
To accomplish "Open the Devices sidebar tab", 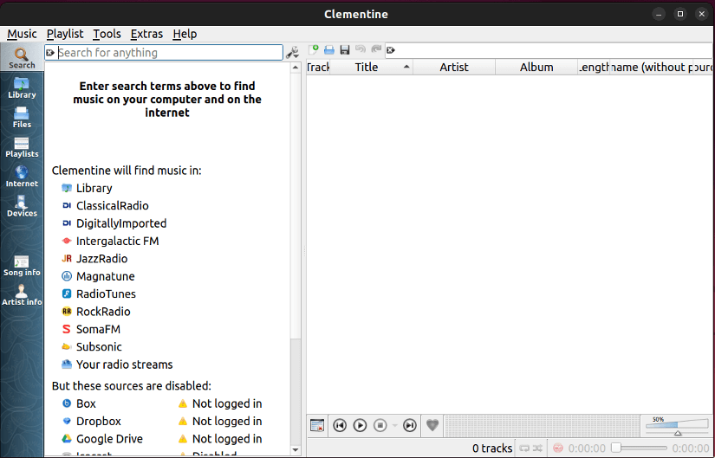I will [22, 206].
